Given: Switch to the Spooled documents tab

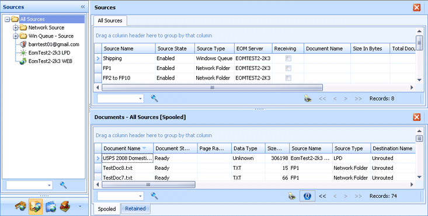Looking at the screenshot, I should 107,209.
